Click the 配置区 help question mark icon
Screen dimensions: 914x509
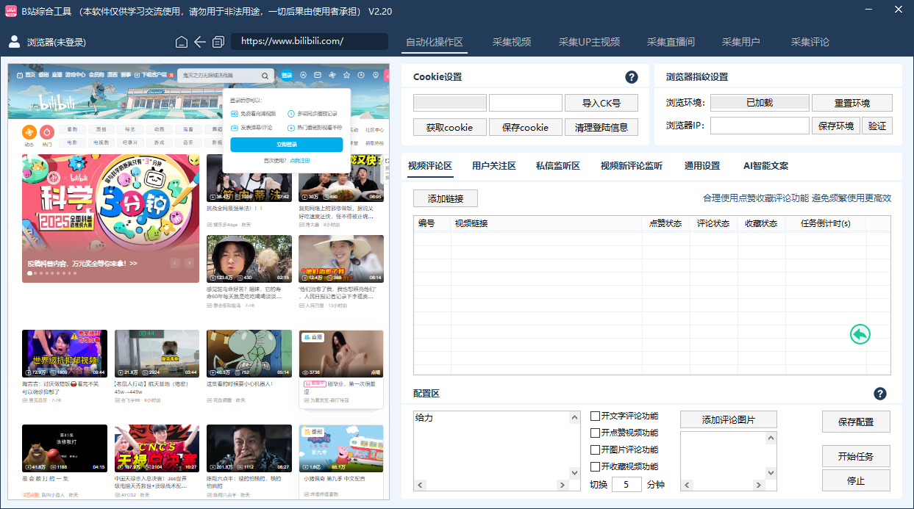(x=880, y=394)
